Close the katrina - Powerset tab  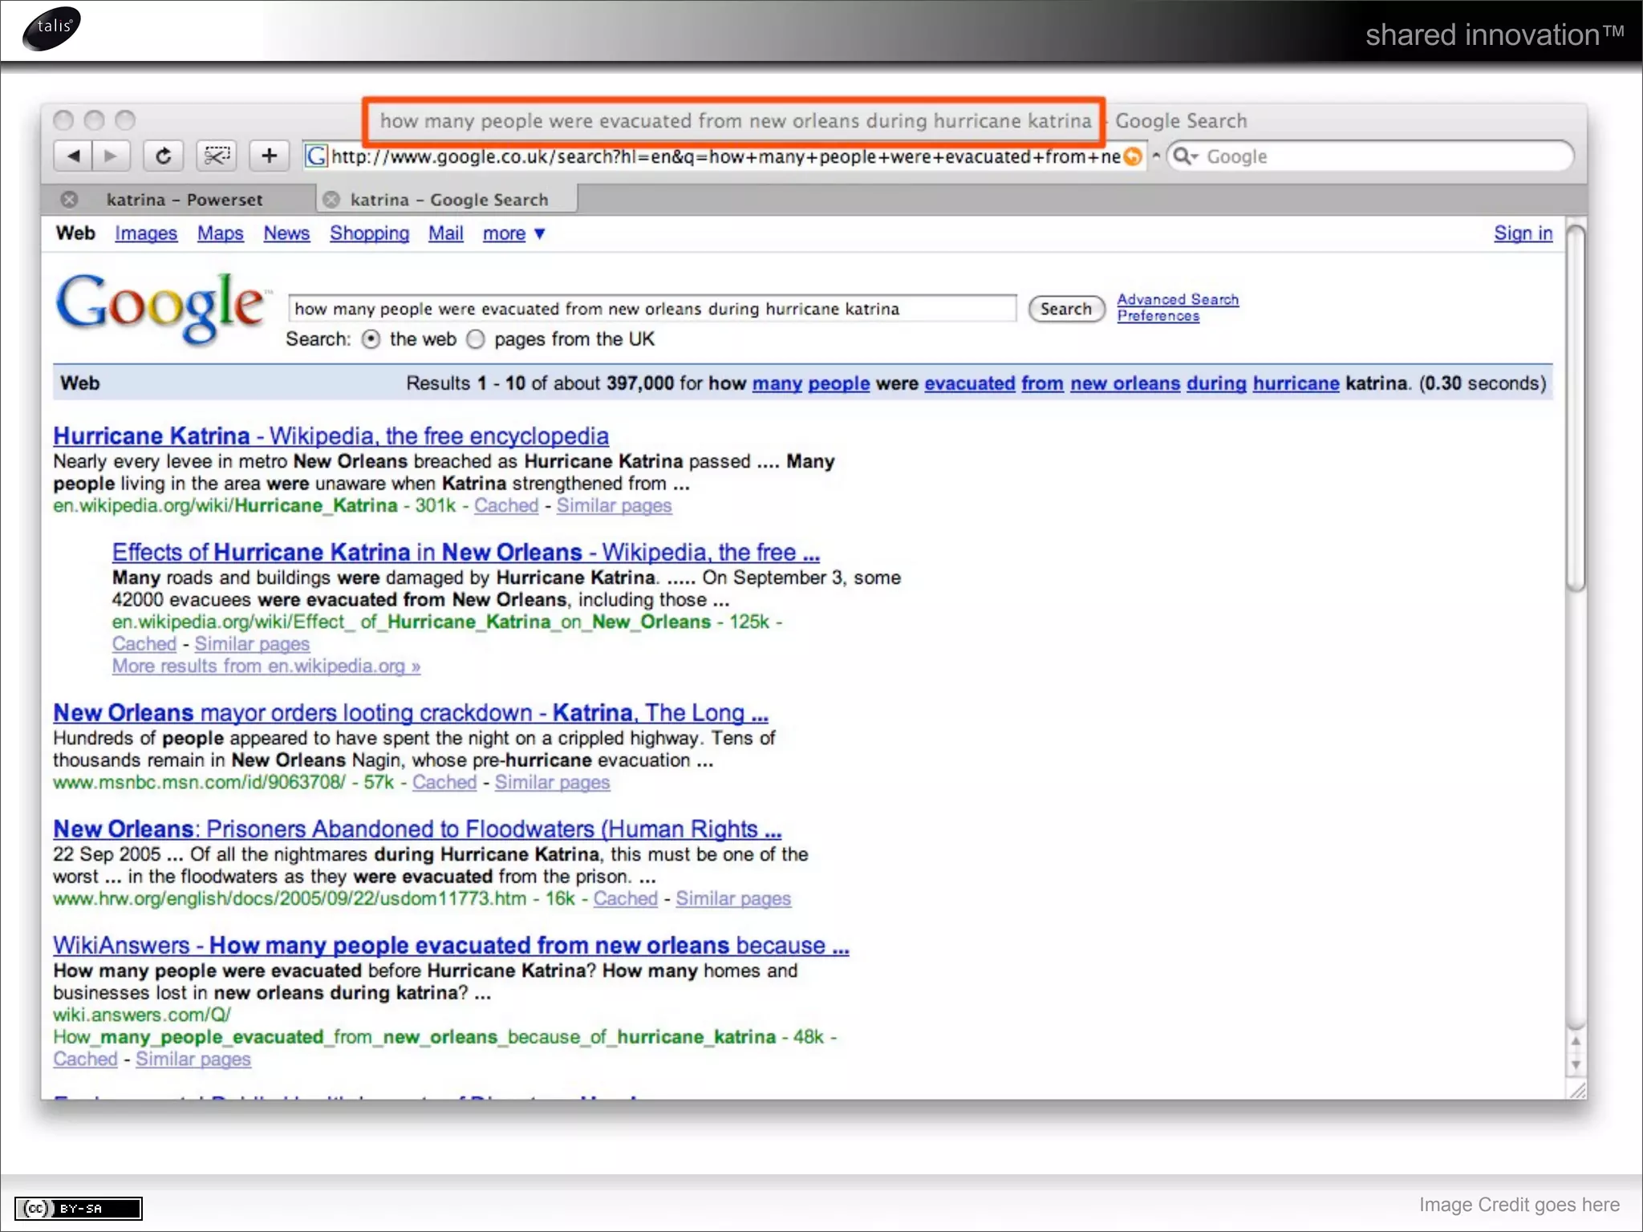pos(70,199)
